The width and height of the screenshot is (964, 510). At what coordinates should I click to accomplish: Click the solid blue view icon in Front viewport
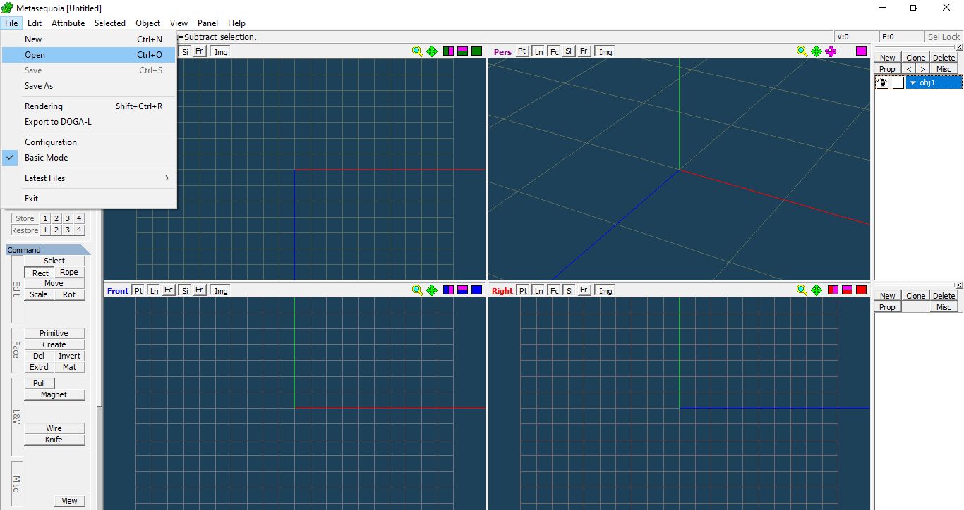pyautogui.click(x=476, y=290)
